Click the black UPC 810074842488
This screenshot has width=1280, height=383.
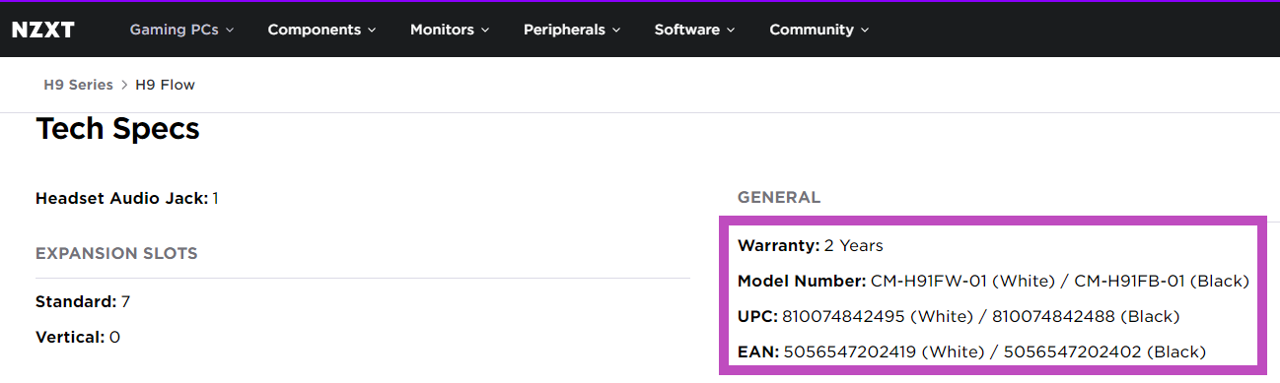[1053, 316]
